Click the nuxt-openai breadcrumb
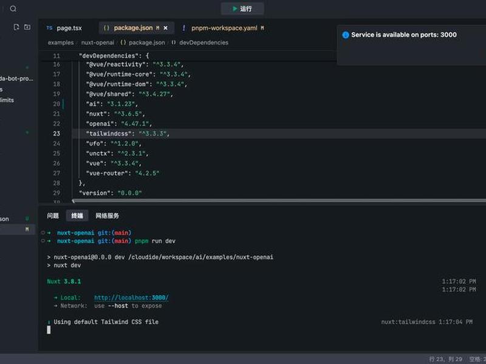 pos(98,42)
